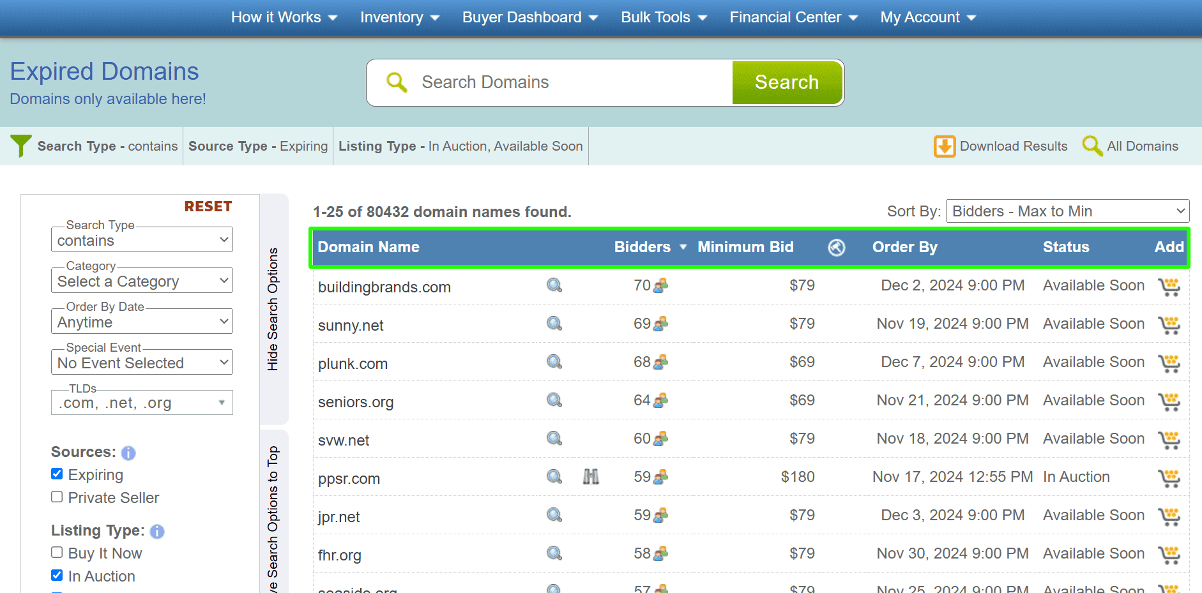Uncheck the Expiring source checkbox
This screenshot has width=1202, height=593.
tap(57, 473)
